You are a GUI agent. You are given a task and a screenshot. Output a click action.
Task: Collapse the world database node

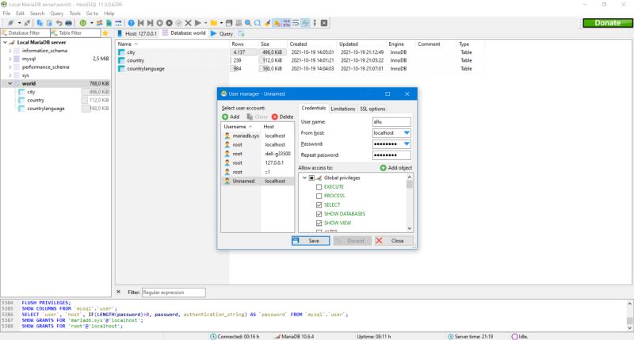[10, 84]
